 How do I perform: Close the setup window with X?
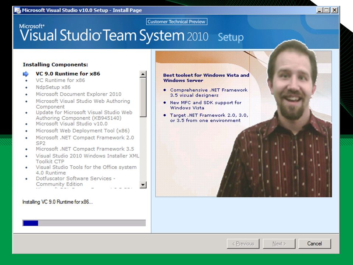click(335, 10)
